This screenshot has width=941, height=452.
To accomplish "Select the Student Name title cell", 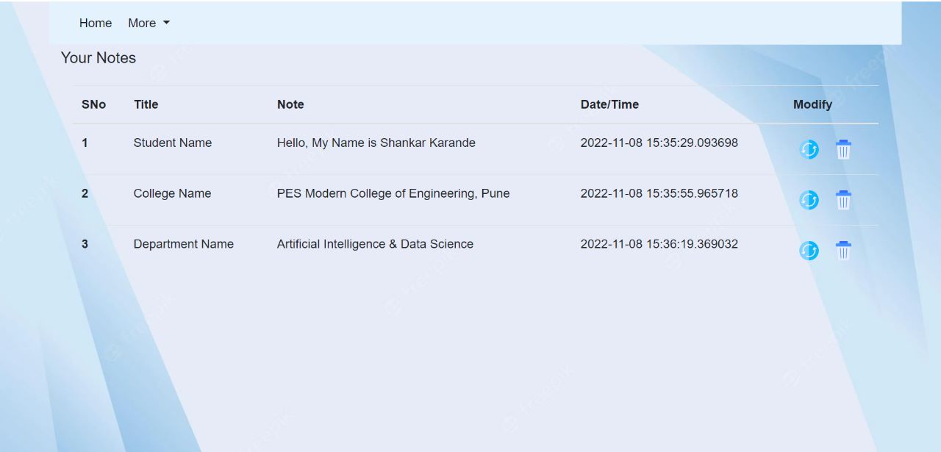I will coord(172,143).
